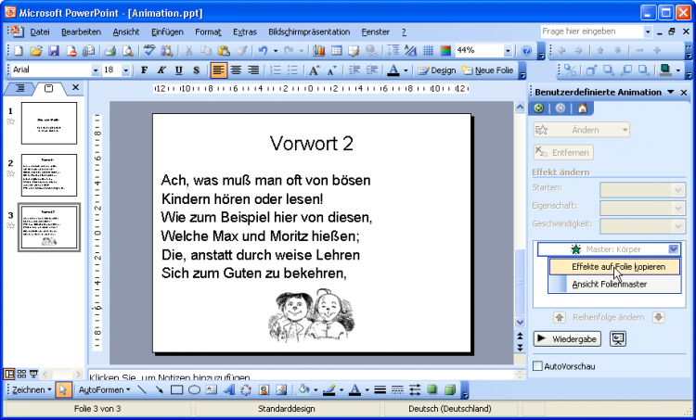
Task: Center-align the text
Action: (x=236, y=70)
